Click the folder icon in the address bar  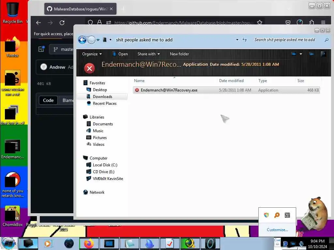click(x=105, y=40)
